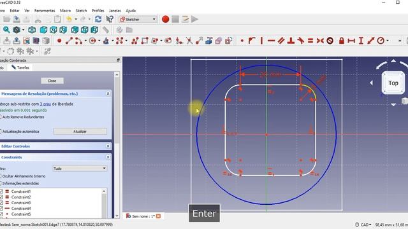The width and height of the screenshot is (408, 229).
Task: Collapse Editar Controlos section
Action: coord(108,146)
